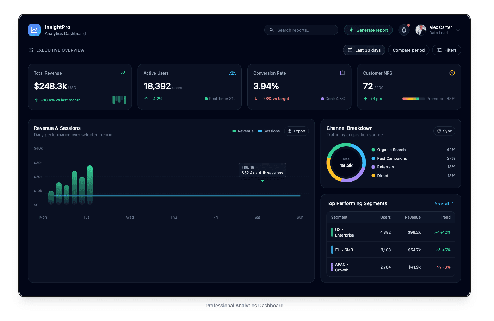Select the trending-up icon on Total Revenue card

coord(123,73)
